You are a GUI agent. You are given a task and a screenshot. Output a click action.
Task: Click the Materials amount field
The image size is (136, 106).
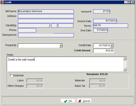tap(98, 81)
